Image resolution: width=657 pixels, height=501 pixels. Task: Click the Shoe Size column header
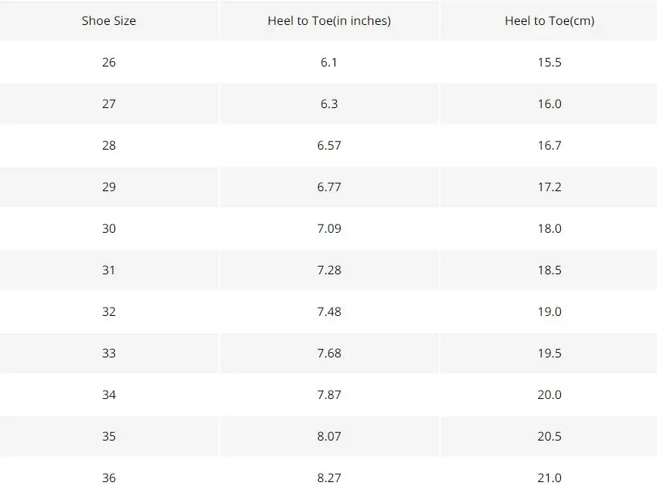(x=109, y=20)
